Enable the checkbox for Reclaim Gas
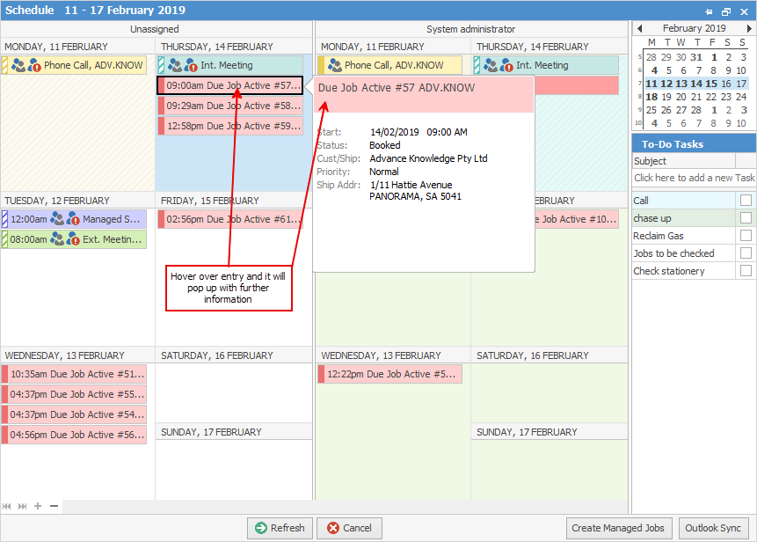The height and width of the screenshot is (542, 757). click(743, 235)
